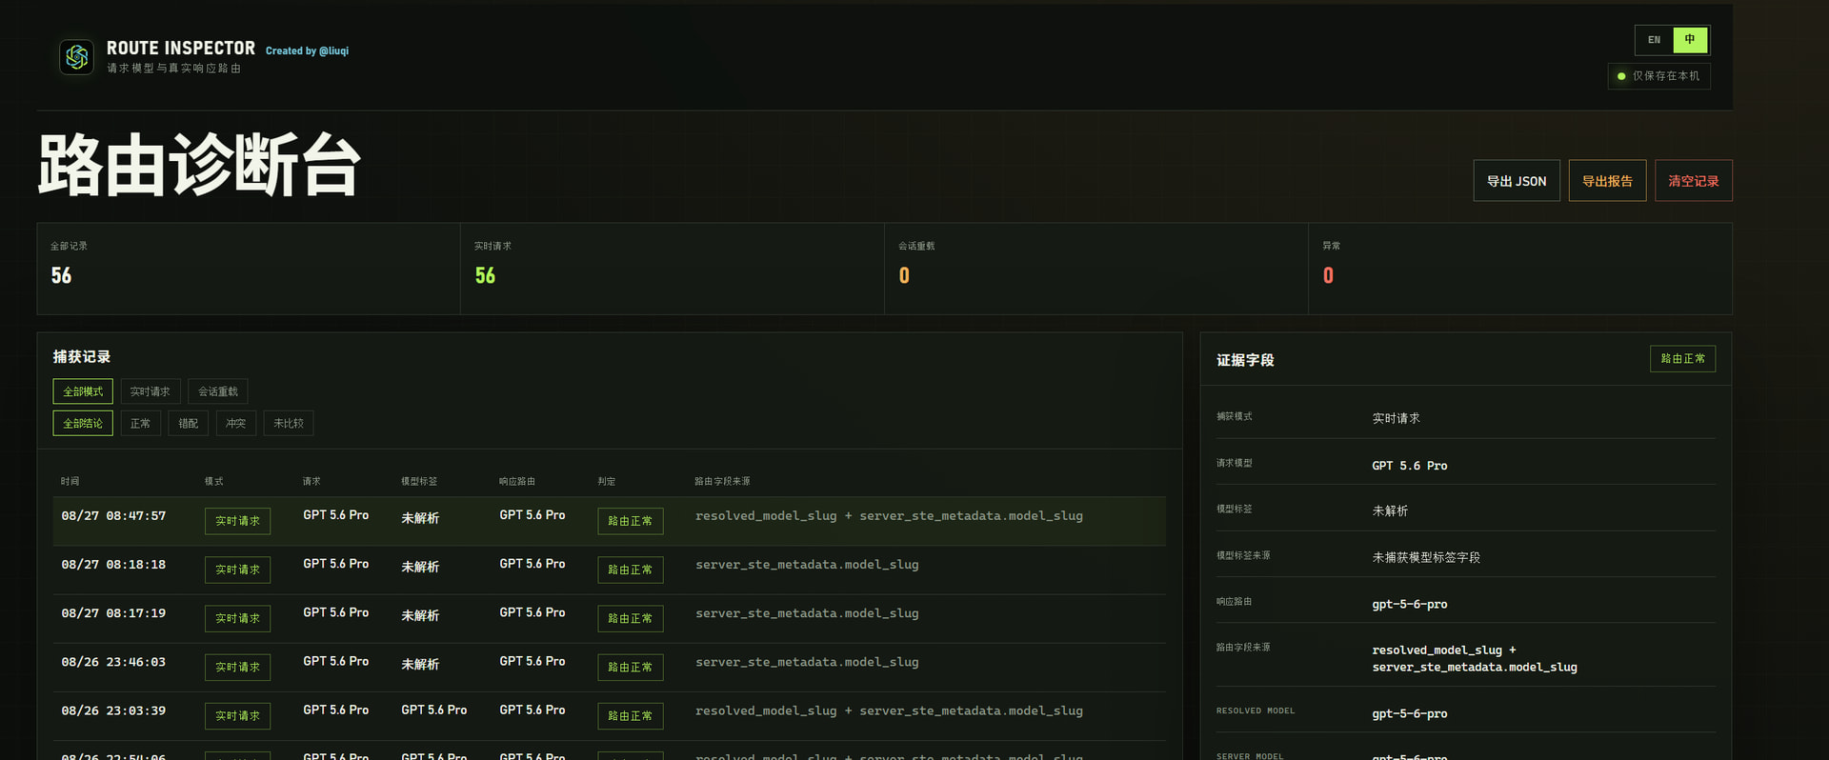Image resolution: width=1829 pixels, height=760 pixels.
Task: Click the 响应路由 value gpt-5-6-pro in evidence panel
Action: pyautogui.click(x=1410, y=605)
